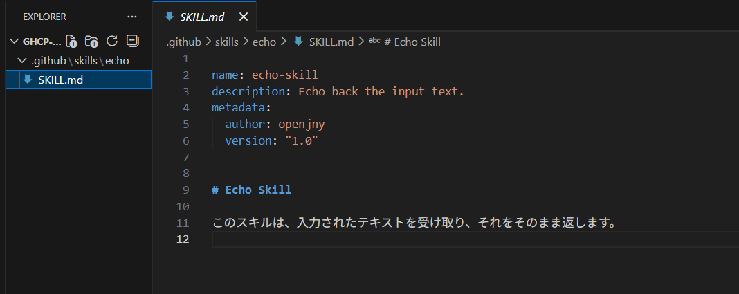Place cursor on empty line 12
Viewport: 739px width, 294px height.
point(415,239)
